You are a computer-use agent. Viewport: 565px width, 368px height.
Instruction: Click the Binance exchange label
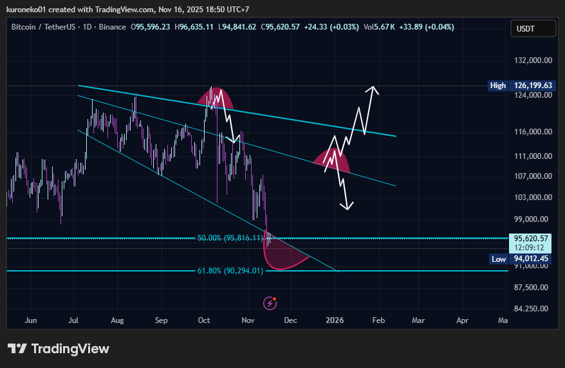113,27
